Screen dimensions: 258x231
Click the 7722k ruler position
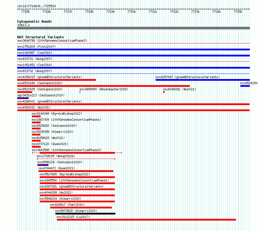(174, 12)
